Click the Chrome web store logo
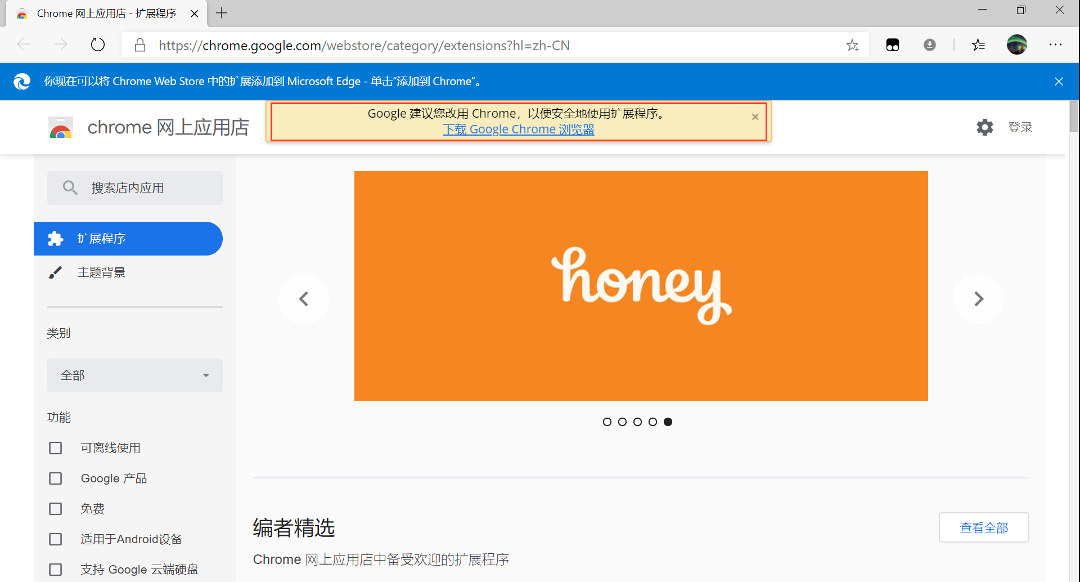Screen dimensions: 1080x582 pyautogui.click(x=61, y=128)
